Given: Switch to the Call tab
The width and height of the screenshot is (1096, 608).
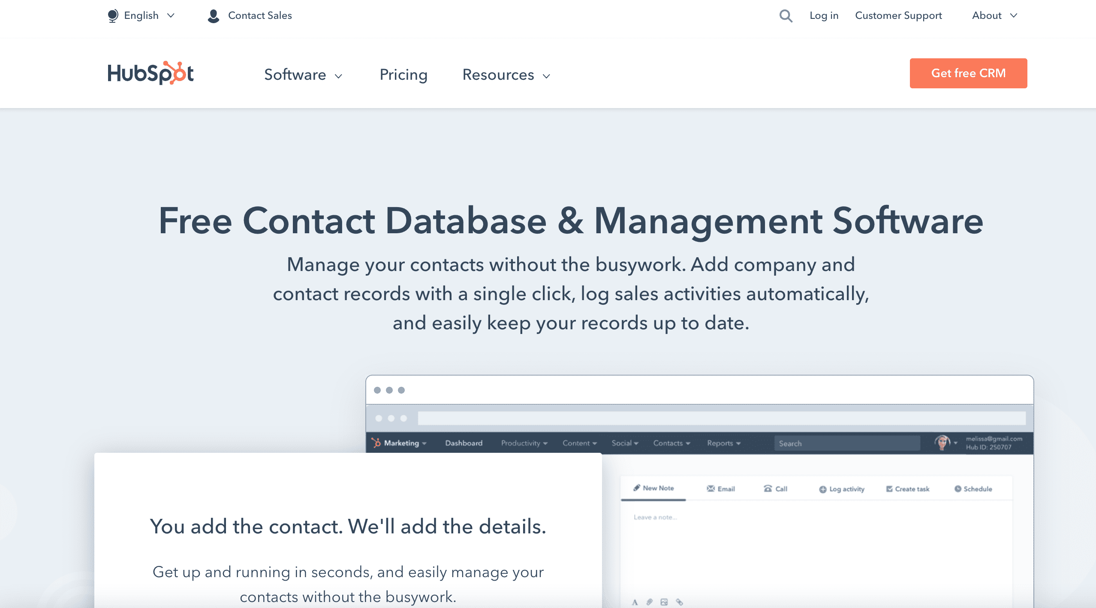Looking at the screenshot, I should tap(776, 489).
